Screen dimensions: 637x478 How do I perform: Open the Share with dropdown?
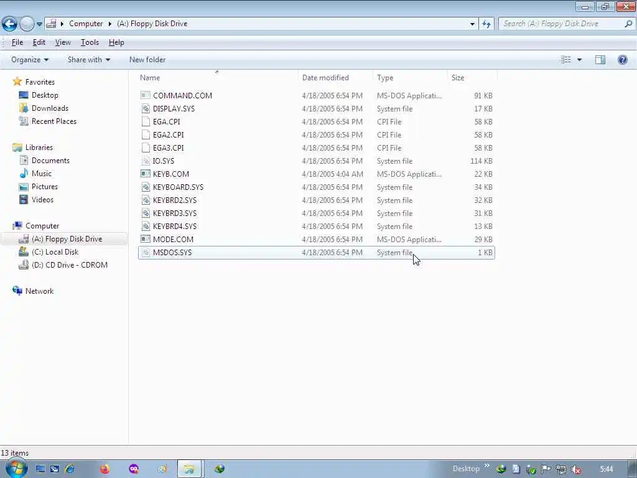(89, 60)
